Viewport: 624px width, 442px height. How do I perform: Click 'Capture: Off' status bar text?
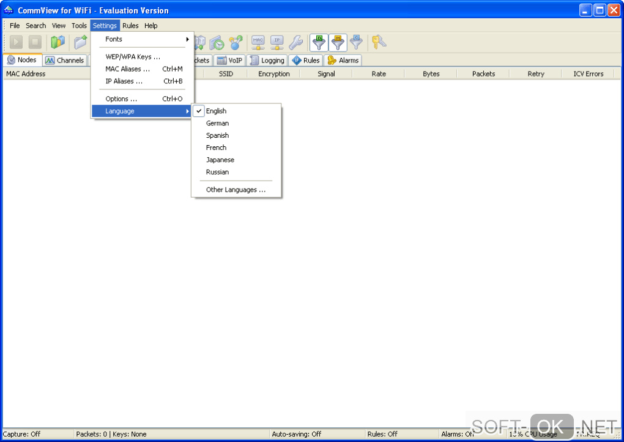[21, 434]
